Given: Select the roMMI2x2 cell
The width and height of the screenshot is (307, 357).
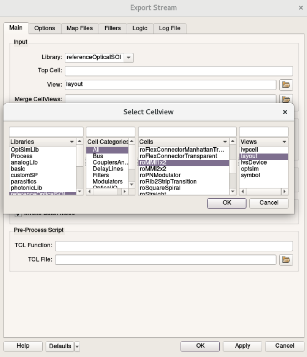Looking at the screenshot, I should [x=184, y=169].
